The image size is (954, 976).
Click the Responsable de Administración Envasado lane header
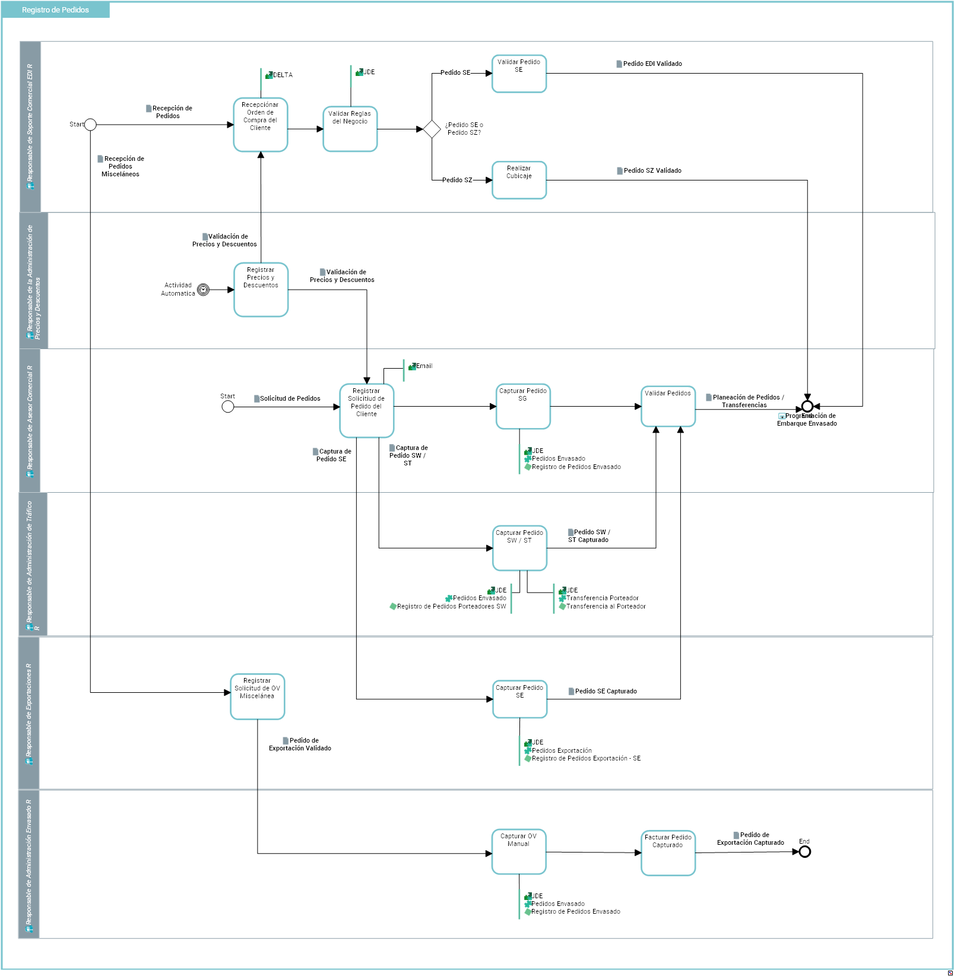pos(29,864)
